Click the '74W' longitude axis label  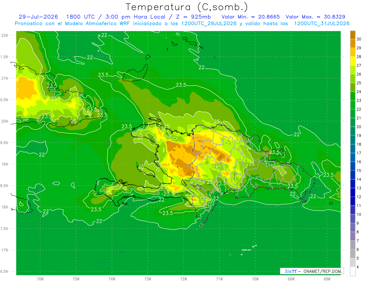(x=112, y=279)
